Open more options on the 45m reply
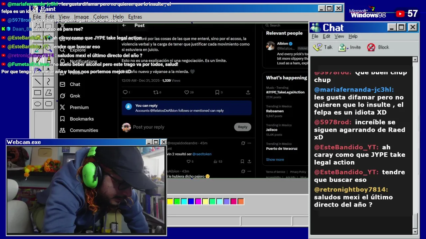The image size is (426, 239). coord(249,143)
